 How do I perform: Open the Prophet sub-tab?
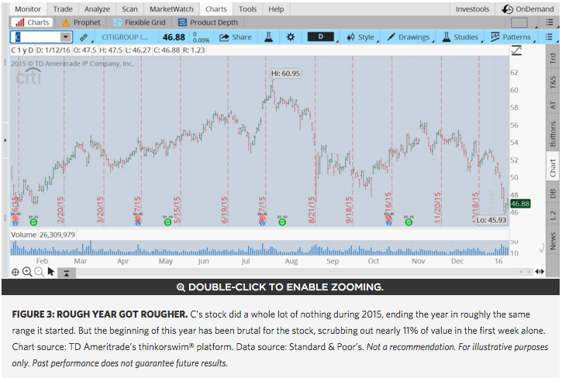[x=81, y=22]
